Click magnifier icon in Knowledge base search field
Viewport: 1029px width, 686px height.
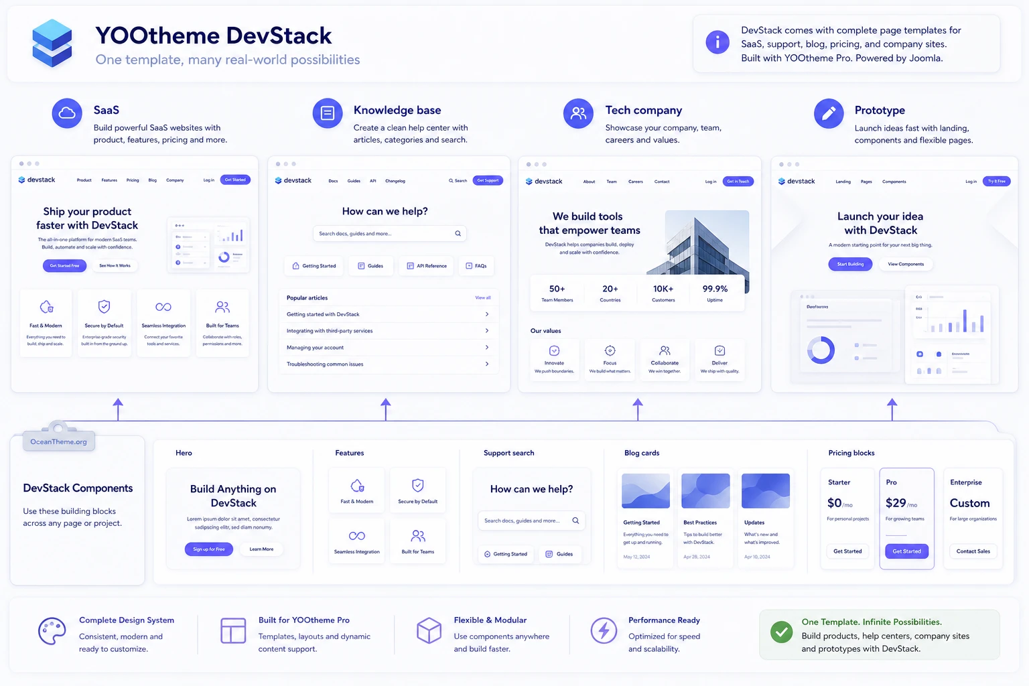tap(458, 234)
